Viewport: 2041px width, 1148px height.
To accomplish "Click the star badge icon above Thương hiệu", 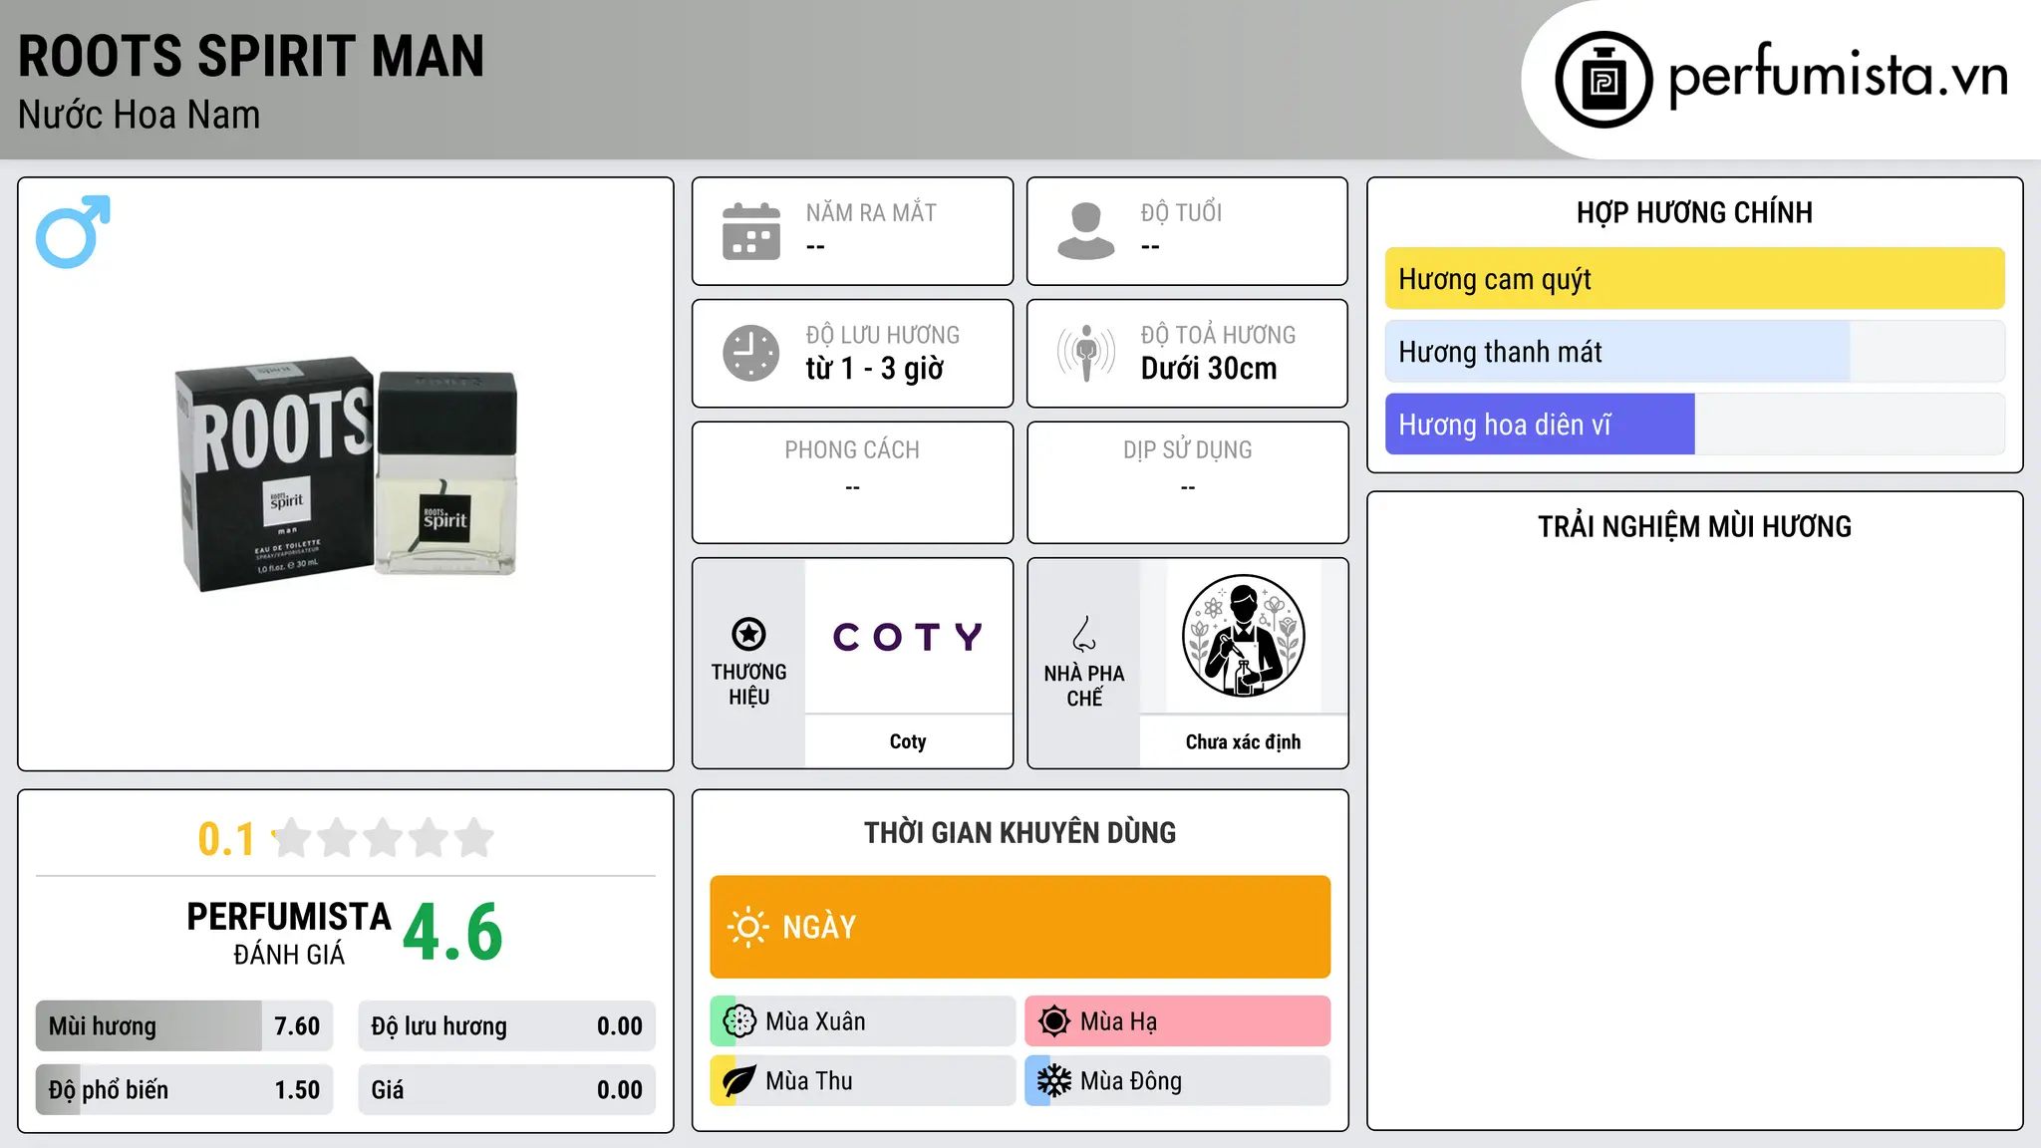I will tap(748, 634).
